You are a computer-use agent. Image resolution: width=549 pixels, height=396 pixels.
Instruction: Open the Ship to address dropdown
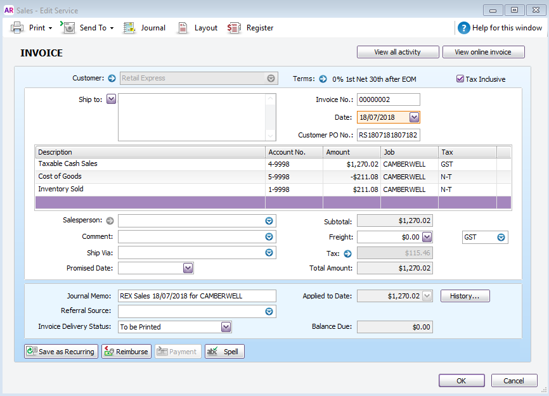pos(111,99)
